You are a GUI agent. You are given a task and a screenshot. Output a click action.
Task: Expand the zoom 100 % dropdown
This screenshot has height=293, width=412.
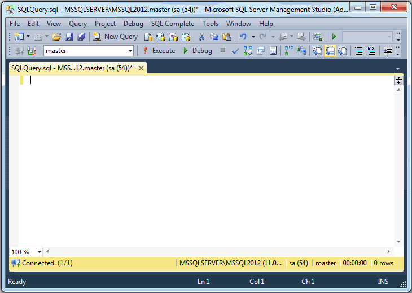coord(40,252)
